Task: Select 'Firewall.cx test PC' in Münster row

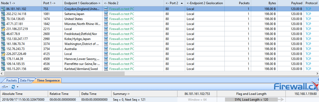Action: pos(122,24)
